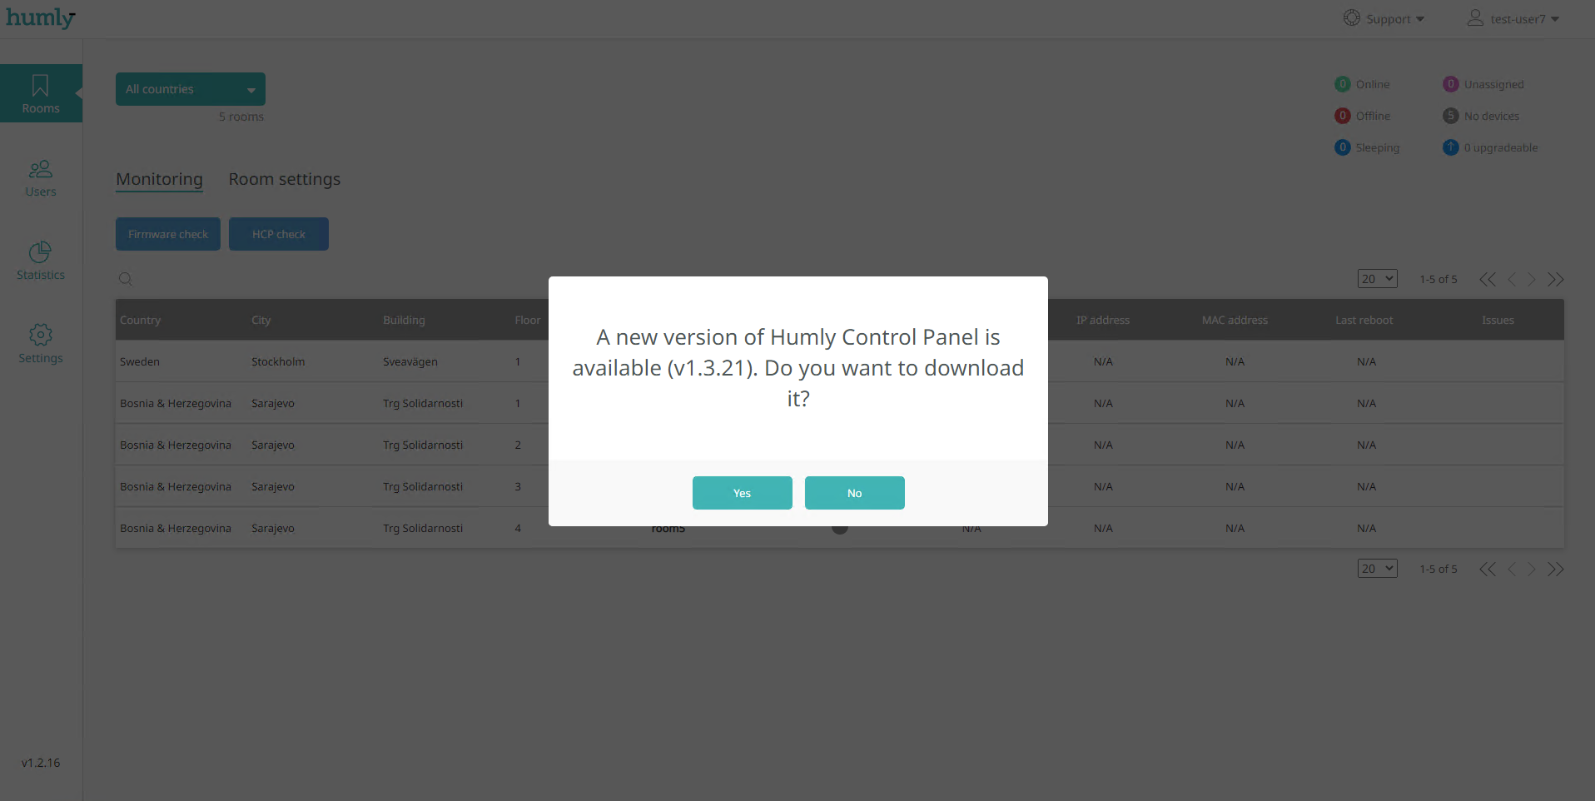Run the Firmware check
The height and width of the screenshot is (801, 1595).
[168, 234]
